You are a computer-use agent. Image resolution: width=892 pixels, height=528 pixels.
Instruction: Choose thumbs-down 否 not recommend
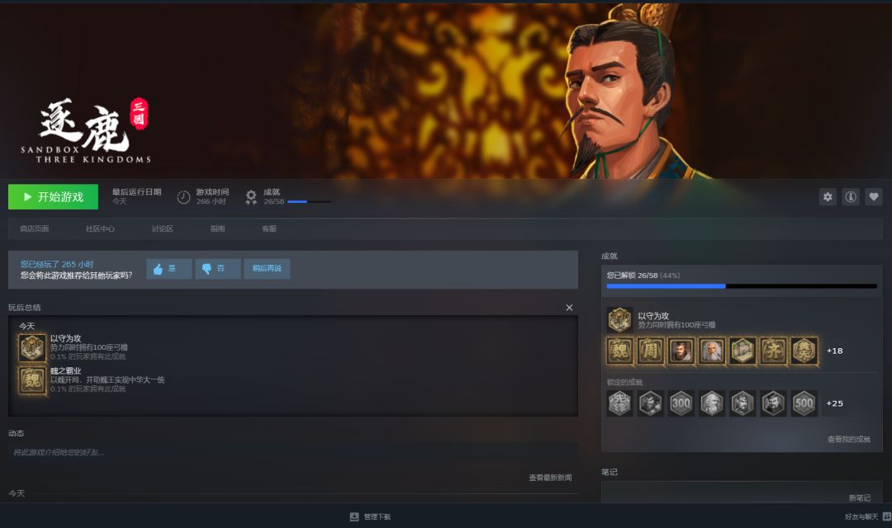(218, 269)
